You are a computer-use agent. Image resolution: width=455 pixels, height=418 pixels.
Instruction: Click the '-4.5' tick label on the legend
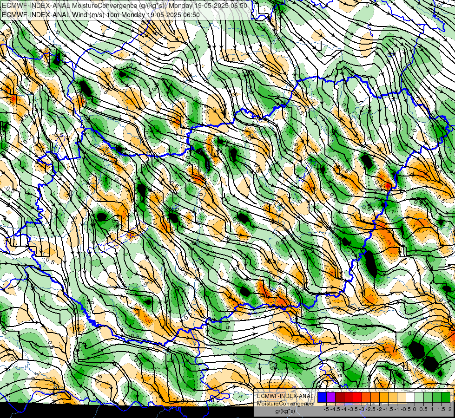point(335,409)
